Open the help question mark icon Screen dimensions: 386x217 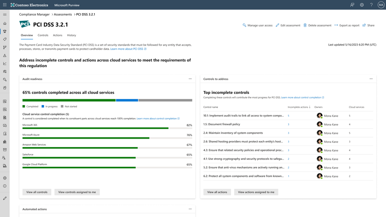click(371, 5)
